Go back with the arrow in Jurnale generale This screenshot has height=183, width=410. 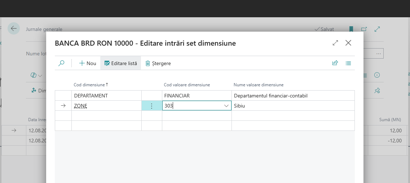click(x=14, y=28)
